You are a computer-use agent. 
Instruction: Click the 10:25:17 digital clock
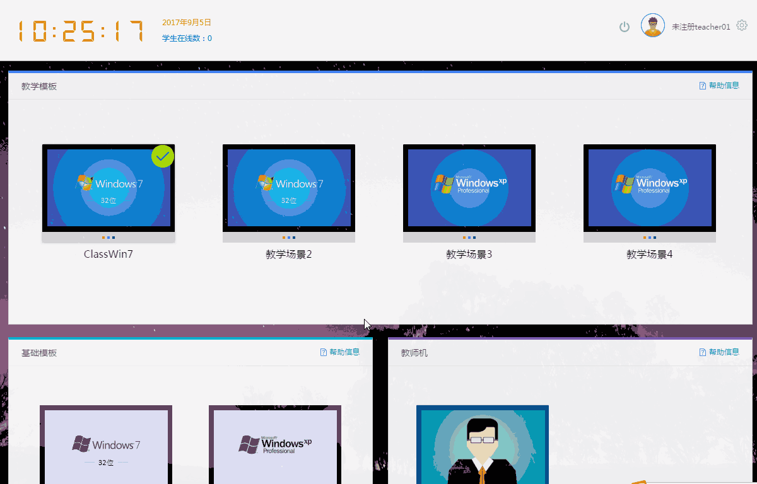(80, 30)
